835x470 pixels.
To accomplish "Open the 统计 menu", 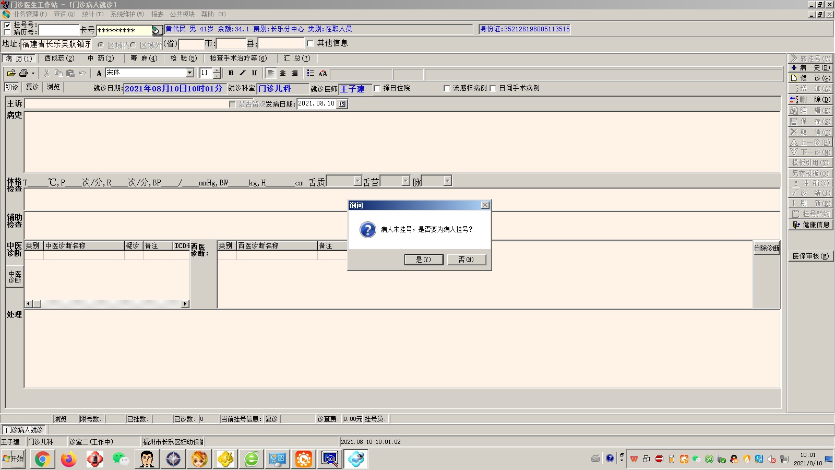I will 93,14.
